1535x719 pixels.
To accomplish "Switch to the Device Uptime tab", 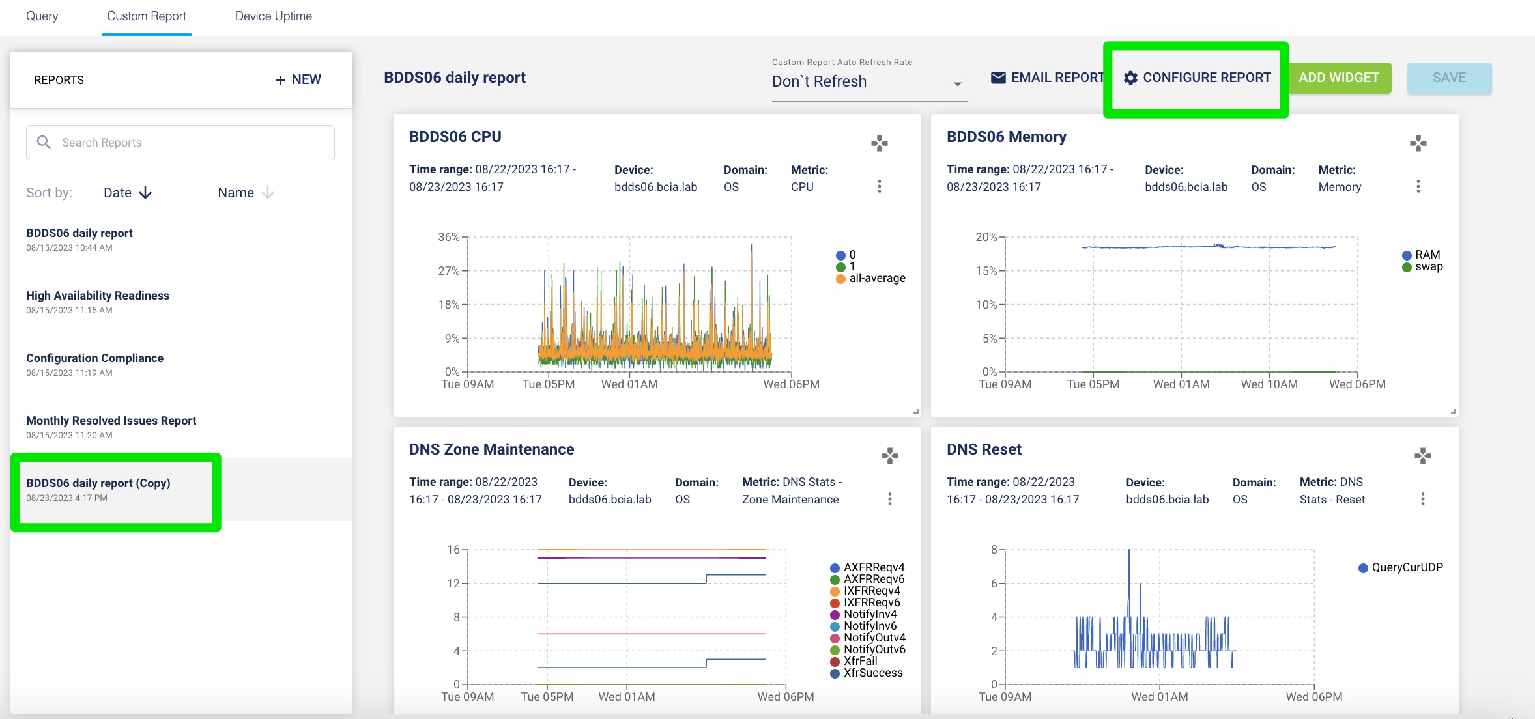I will pos(273,16).
